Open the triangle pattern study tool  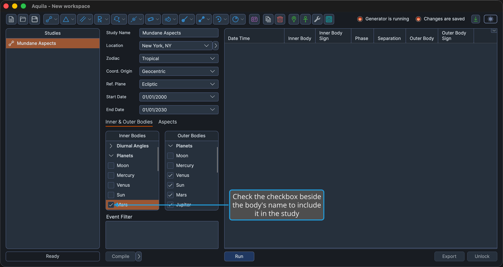[x=68, y=19]
